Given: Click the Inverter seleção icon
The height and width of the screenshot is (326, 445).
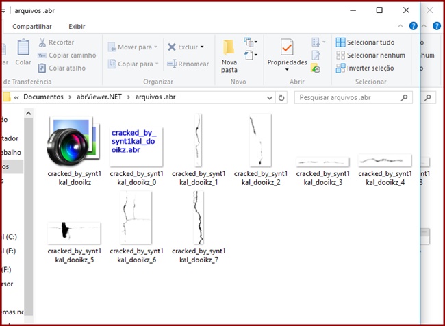Looking at the screenshot, I should tap(340, 68).
